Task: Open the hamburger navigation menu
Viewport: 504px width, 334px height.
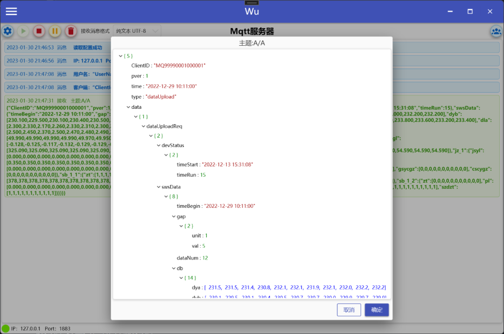Action: coord(11,11)
